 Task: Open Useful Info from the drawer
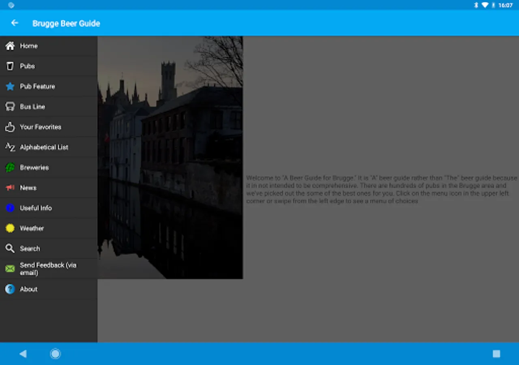click(x=36, y=208)
